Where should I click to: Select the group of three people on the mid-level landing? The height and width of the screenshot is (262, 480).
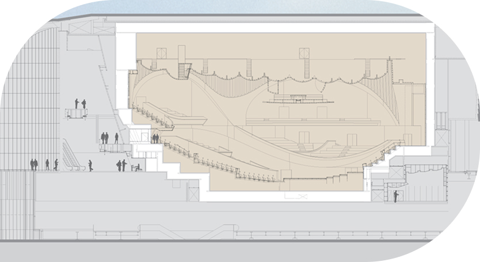109,138
